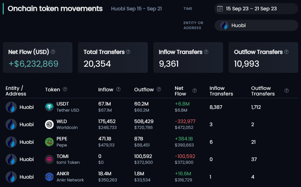Open the Huobi entity link in the ANKR row

27,177
